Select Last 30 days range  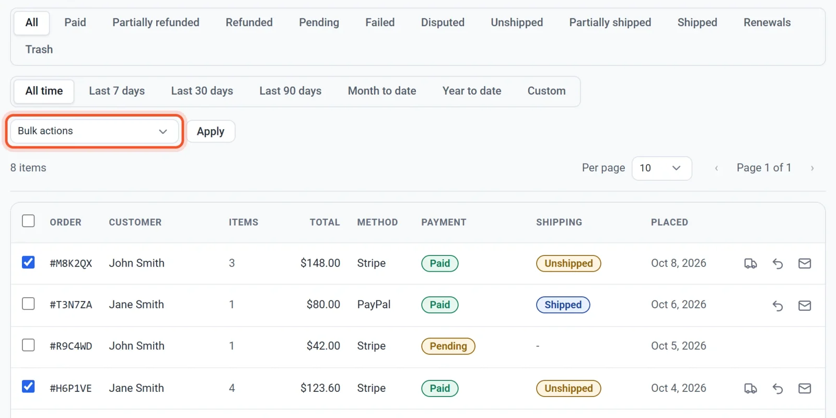[202, 91]
